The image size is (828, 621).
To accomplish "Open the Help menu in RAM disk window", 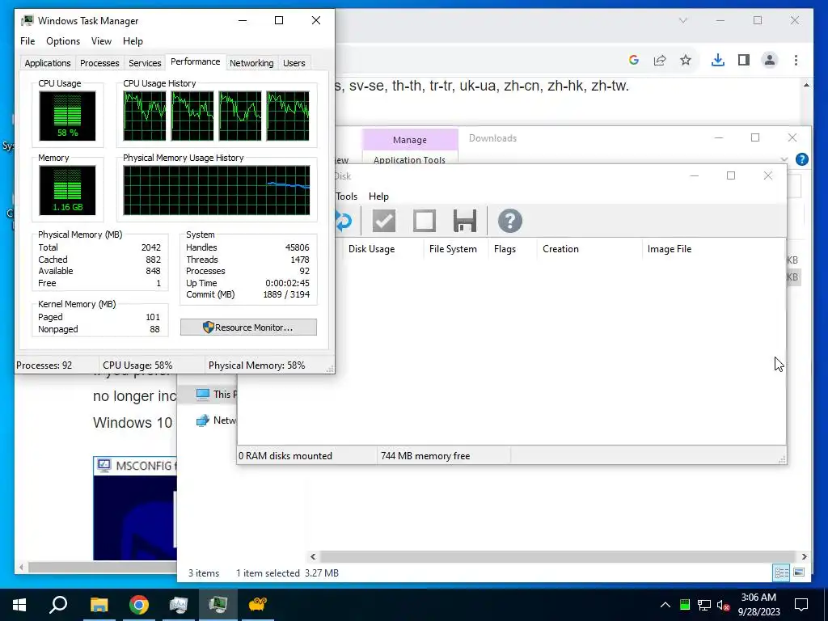I will coord(378,196).
